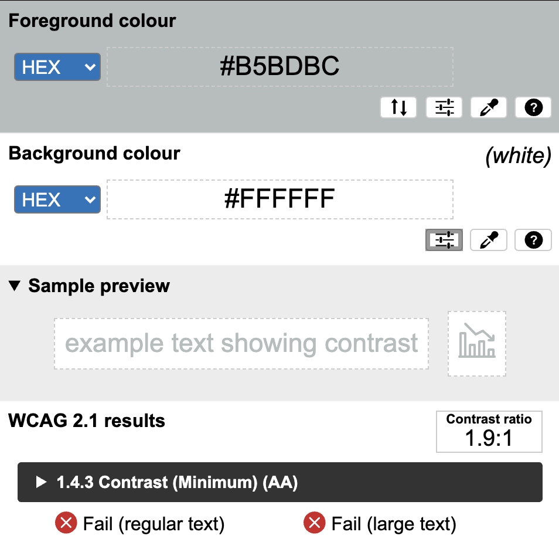Screen dimensions: 559x542
Task: Click the WCAG 2.1 results heading
Action: 87,421
